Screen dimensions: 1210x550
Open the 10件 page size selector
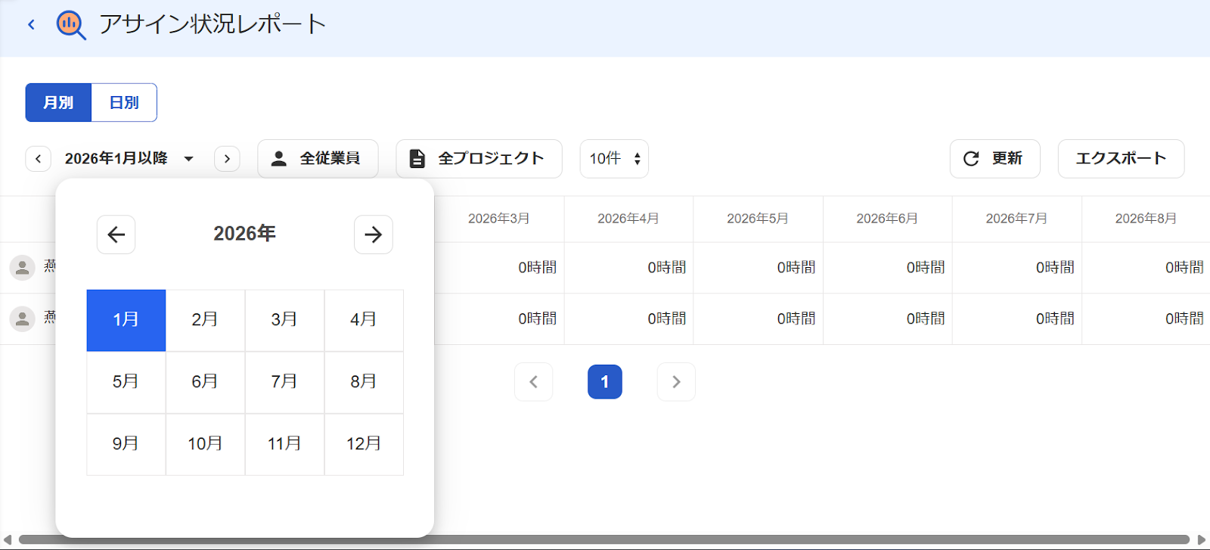tap(614, 159)
